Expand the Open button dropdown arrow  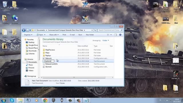(x=45, y=35)
